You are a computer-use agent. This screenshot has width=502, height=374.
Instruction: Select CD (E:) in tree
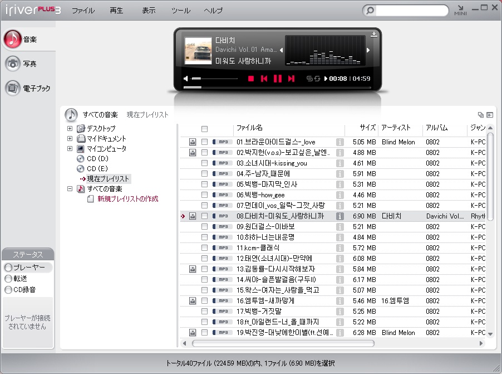point(97,168)
